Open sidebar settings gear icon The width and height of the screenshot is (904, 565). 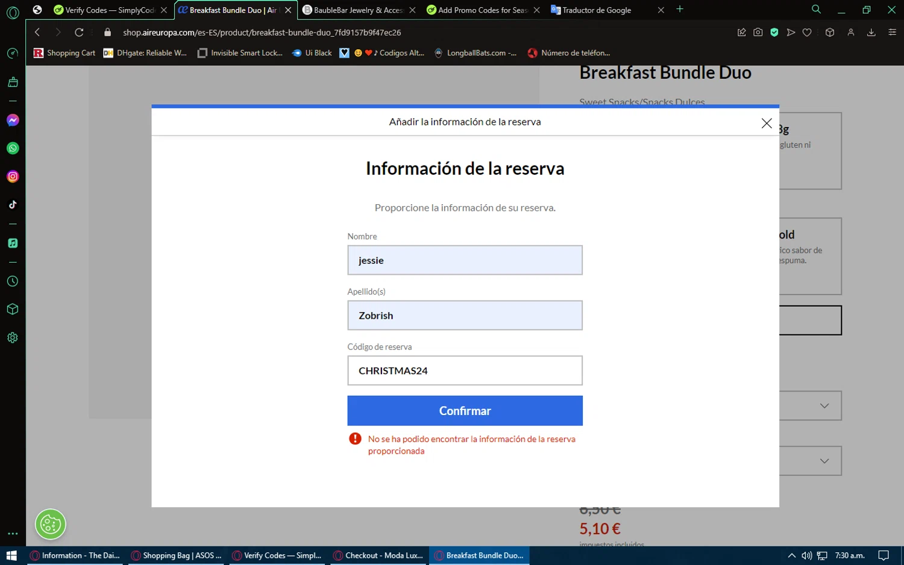click(x=13, y=337)
